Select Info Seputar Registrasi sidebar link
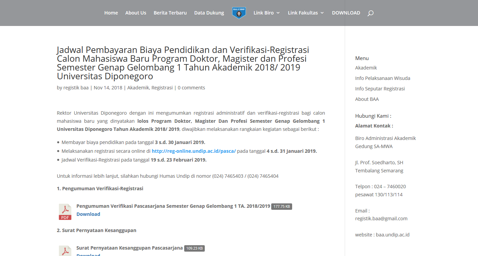The height and width of the screenshot is (256, 478). (380, 89)
